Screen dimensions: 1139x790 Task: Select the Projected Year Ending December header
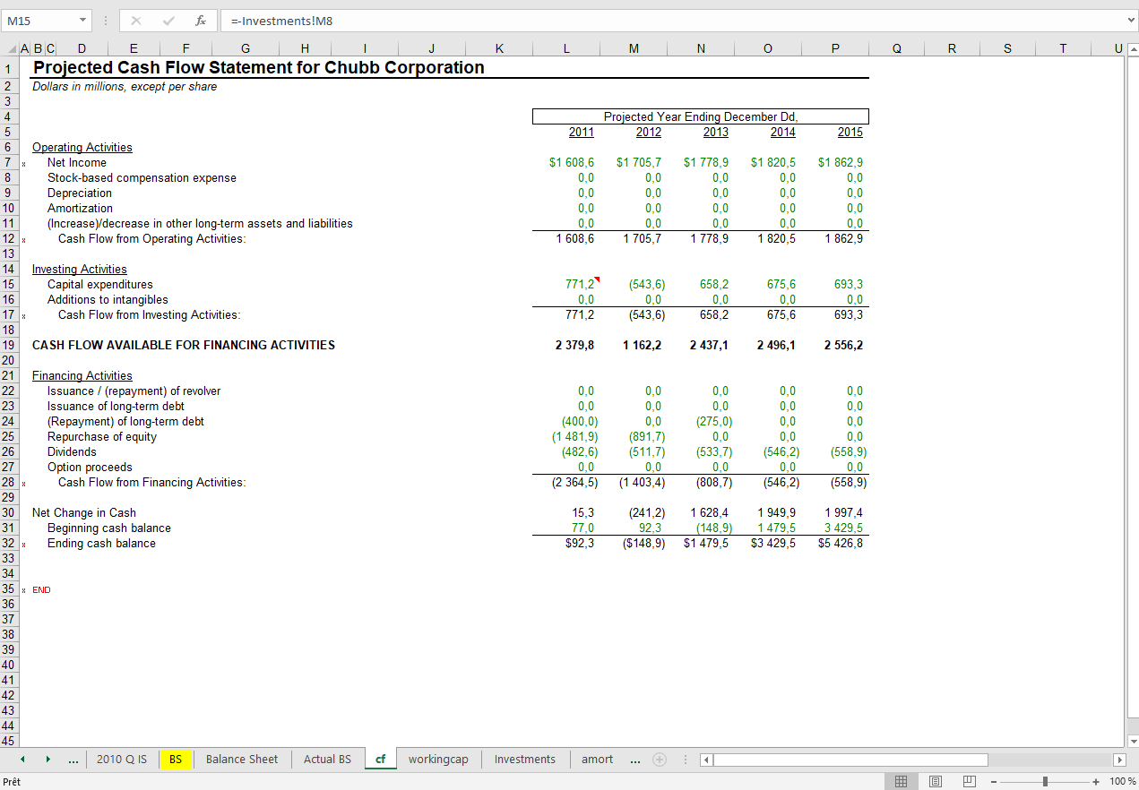(701, 116)
